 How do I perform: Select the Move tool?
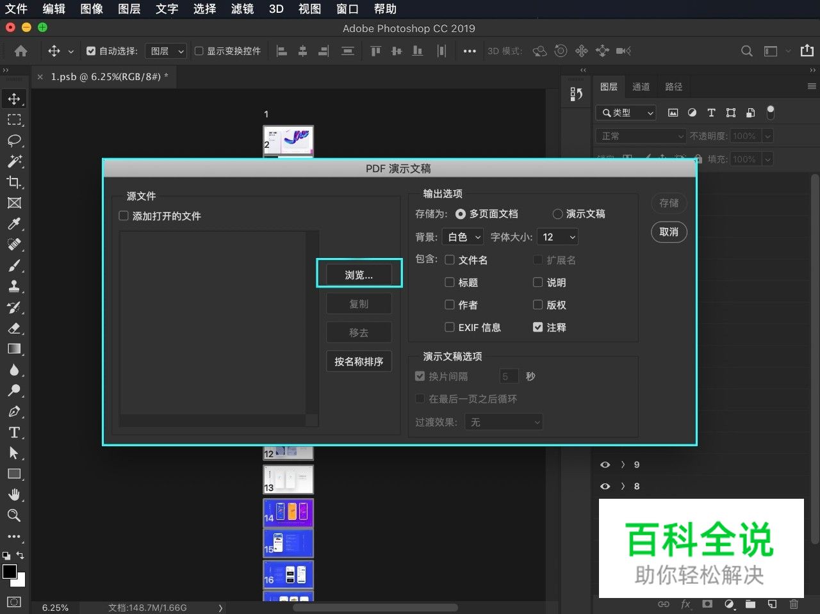coord(14,99)
